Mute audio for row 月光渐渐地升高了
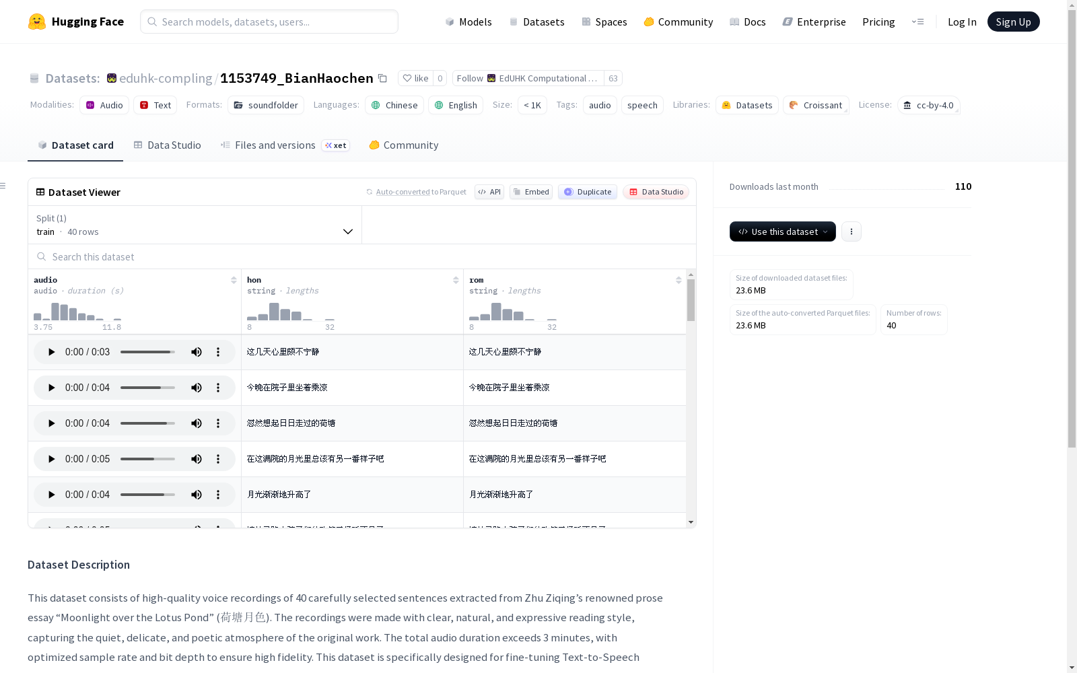This screenshot has height=673, width=1077. pos(197,495)
